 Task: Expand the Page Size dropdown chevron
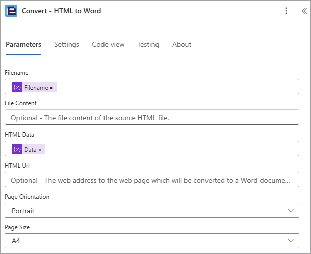click(x=291, y=241)
